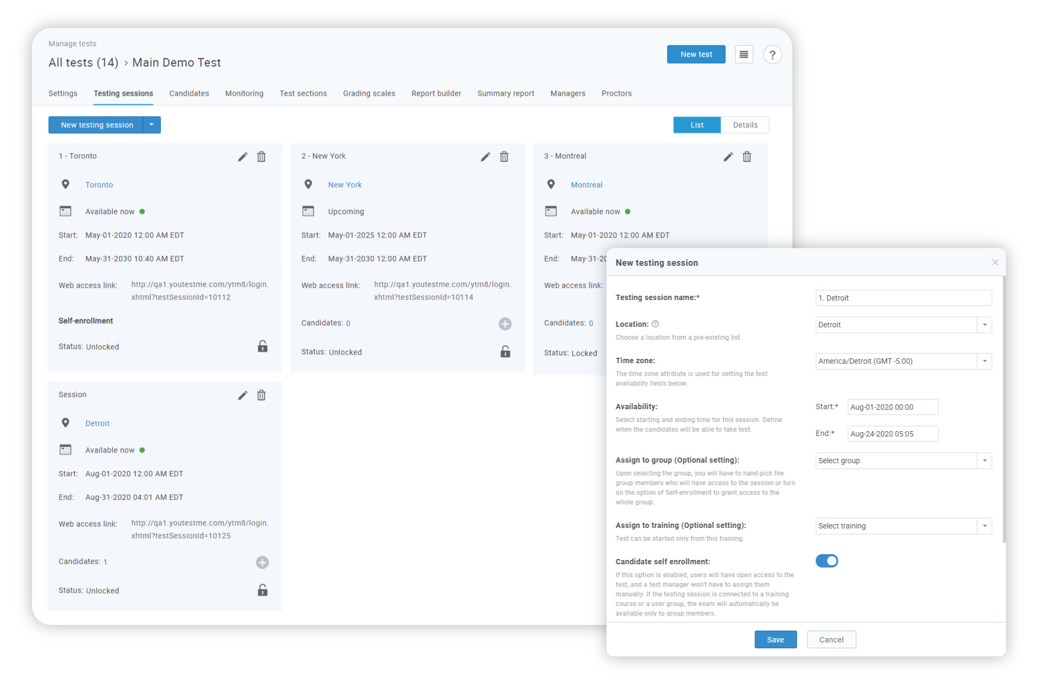Click the candidates count 1 on Detroit session card
1039x690 pixels.
coord(105,562)
